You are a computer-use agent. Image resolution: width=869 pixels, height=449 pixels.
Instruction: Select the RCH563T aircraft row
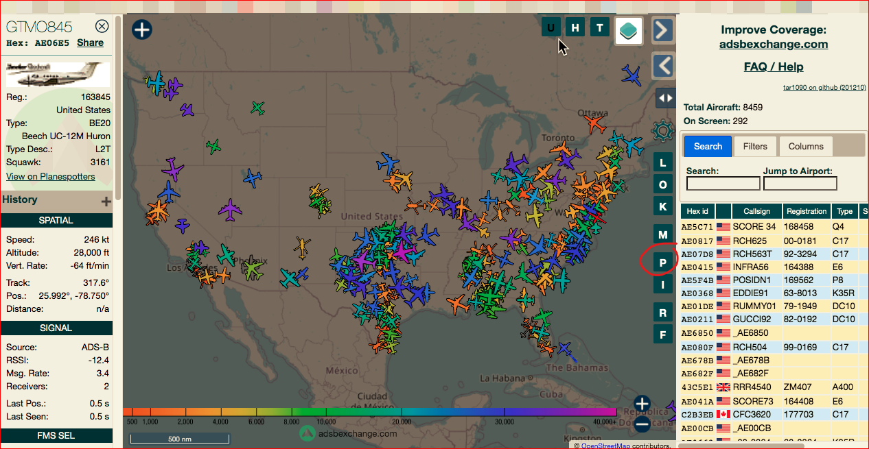pos(775,254)
